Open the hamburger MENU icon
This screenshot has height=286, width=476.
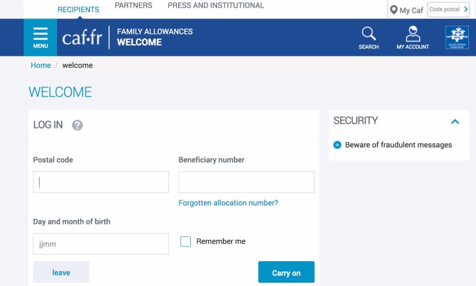40,37
